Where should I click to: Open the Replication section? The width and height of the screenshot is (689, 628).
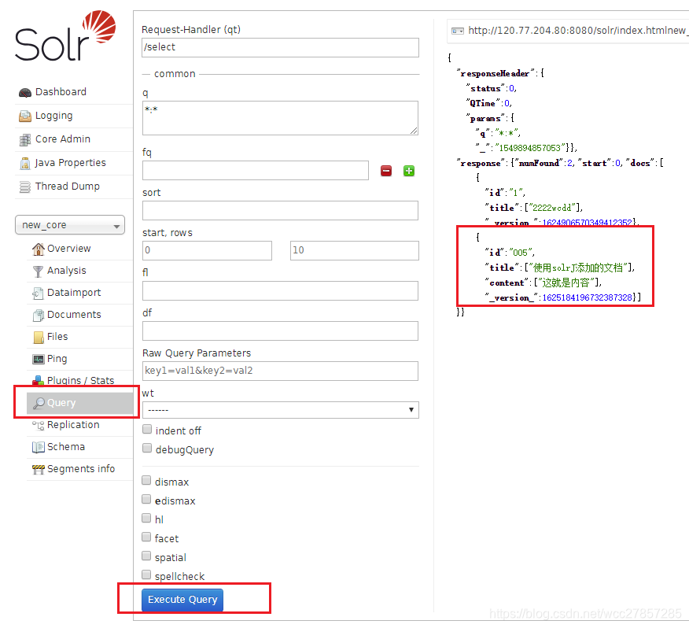[x=73, y=425]
